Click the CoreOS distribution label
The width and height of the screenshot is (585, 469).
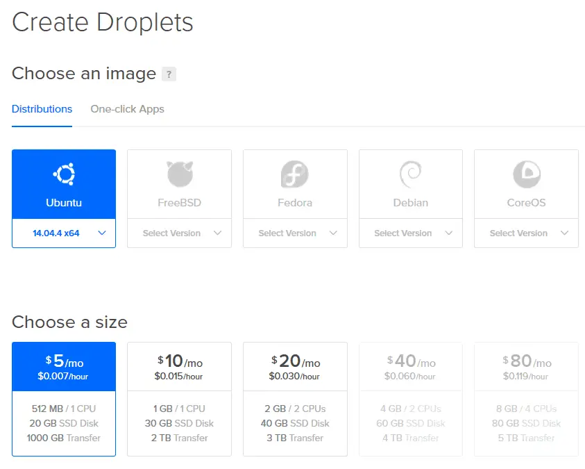527,203
